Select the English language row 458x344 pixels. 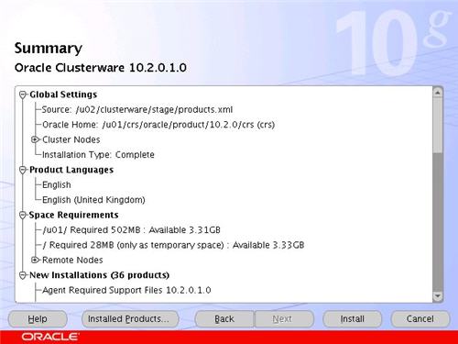point(57,184)
